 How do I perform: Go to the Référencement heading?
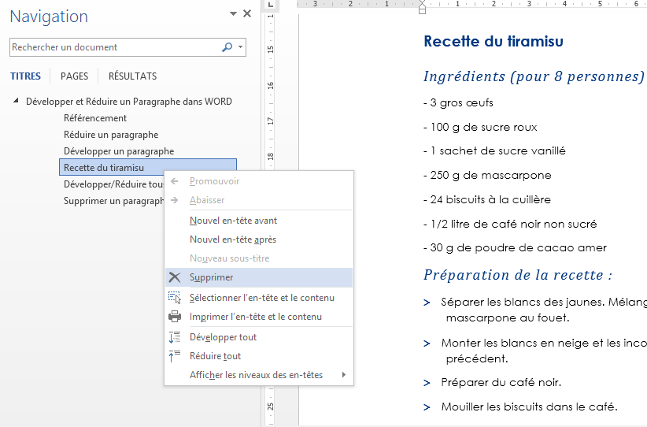pos(94,118)
